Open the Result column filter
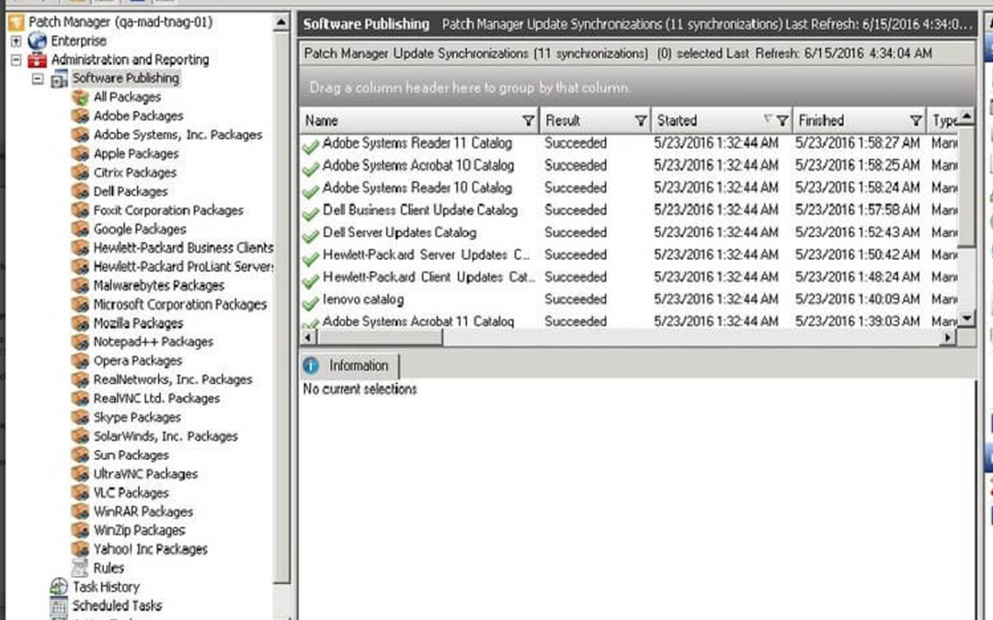This screenshot has width=993, height=620. [x=641, y=120]
